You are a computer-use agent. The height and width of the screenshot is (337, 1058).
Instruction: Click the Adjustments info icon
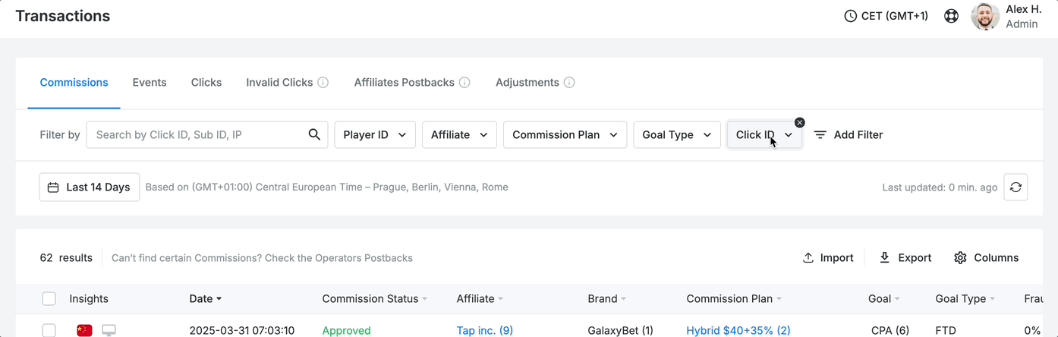point(569,82)
